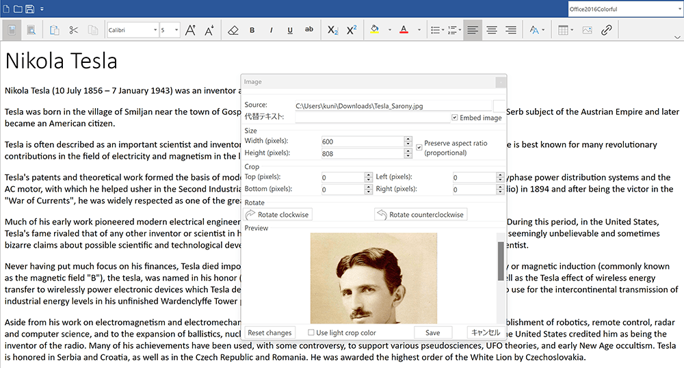This screenshot has height=368, width=684.
Task: Toggle Preserve aspect ratio checkbox
Action: pos(419,147)
